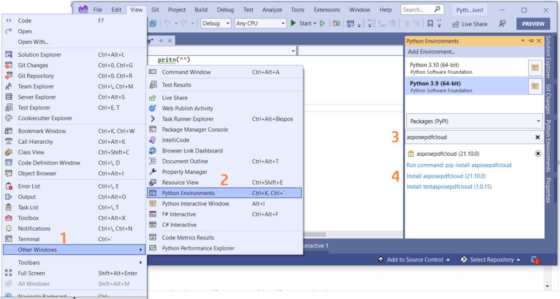560x299 pixels.
Task: Click the bookmark icon in the toolbar
Action: [x=431, y=24]
